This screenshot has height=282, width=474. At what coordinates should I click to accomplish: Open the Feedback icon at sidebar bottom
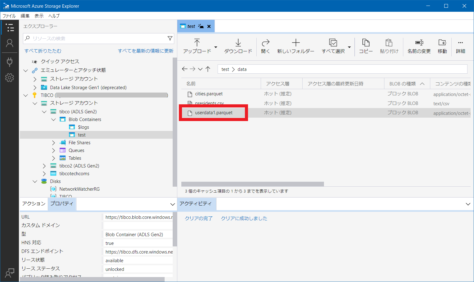[10, 273]
